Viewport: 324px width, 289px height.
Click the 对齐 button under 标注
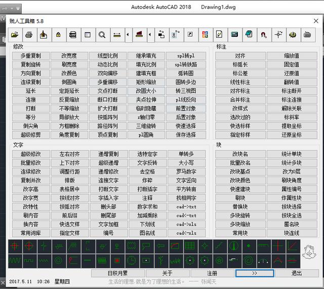point(240,56)
